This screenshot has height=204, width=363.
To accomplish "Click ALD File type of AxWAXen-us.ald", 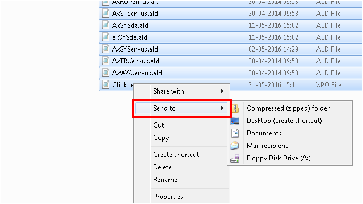I will click(328, 73).
